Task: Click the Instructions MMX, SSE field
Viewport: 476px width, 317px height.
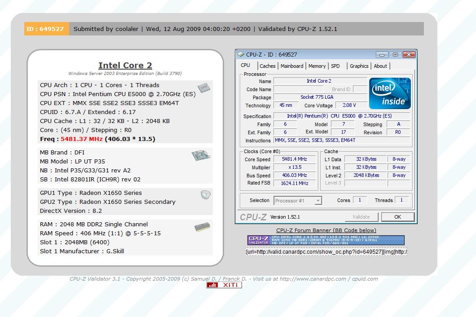Action: pos(342,140)
